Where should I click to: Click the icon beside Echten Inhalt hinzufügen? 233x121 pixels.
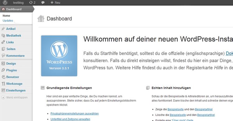[148, 88]
